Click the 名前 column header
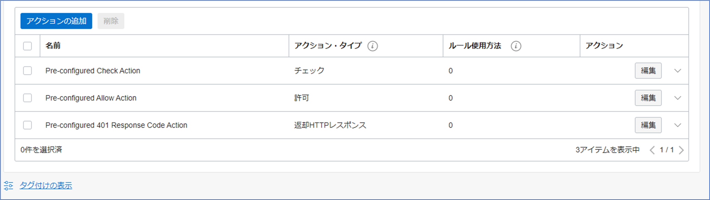Screen dimensions: 710x200 tap(53, 46)
